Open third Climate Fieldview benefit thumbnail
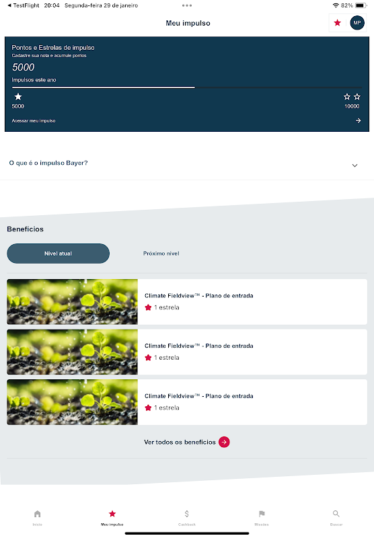374x538 pixels. [72, 401]
